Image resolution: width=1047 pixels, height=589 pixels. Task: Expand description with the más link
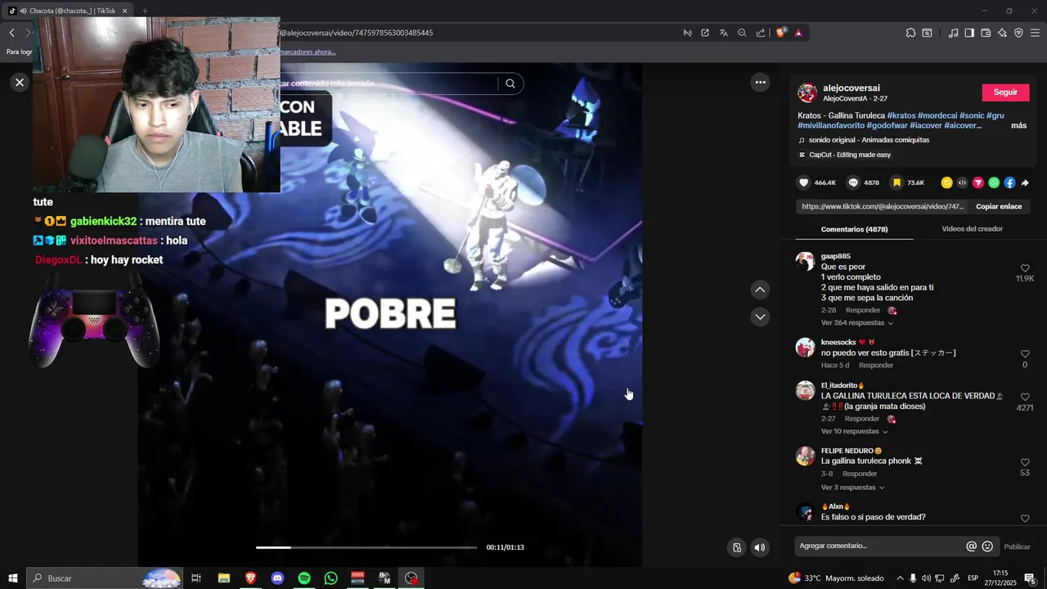pyautogui.click(x=1018, y=125)
